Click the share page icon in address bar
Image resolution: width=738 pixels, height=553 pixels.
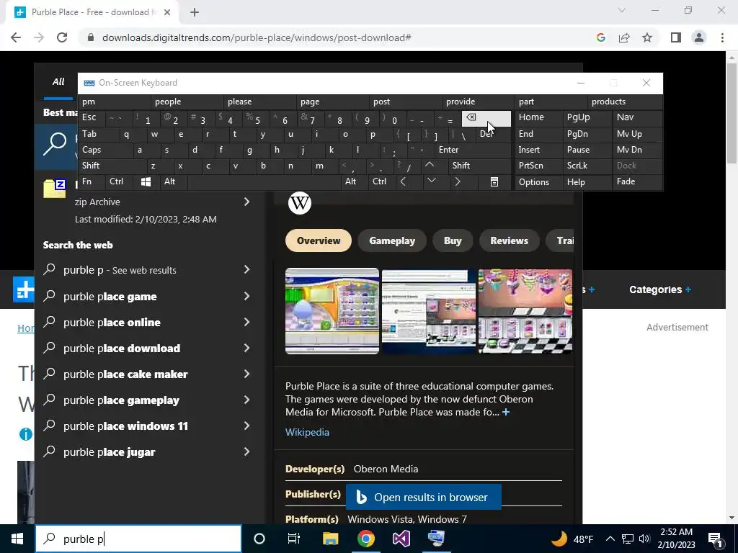[x=624, y=37]
